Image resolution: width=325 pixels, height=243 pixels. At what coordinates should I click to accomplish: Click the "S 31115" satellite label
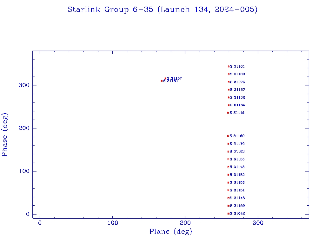click(x=237, y=113)
